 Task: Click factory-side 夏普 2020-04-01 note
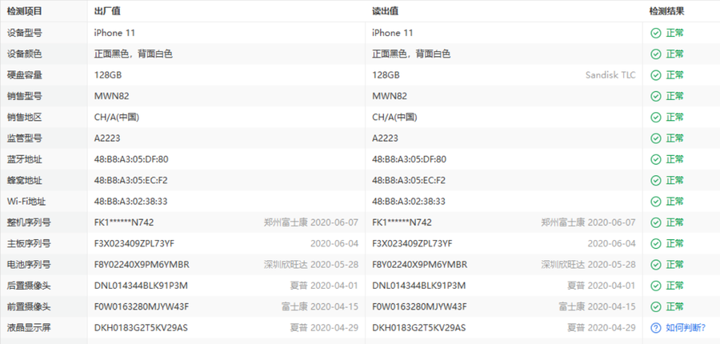point(324,286)
